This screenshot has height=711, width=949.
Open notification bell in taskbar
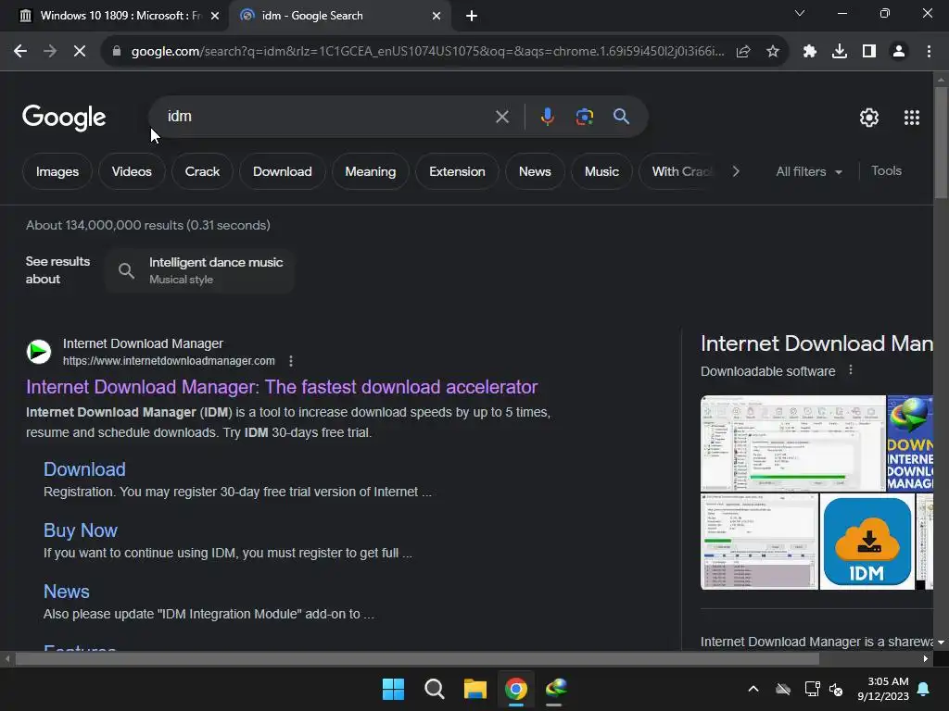click(924, 689)
